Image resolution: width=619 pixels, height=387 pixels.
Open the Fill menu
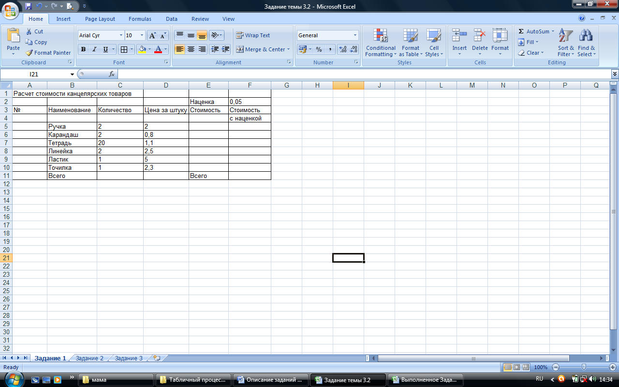click(528, 42)
